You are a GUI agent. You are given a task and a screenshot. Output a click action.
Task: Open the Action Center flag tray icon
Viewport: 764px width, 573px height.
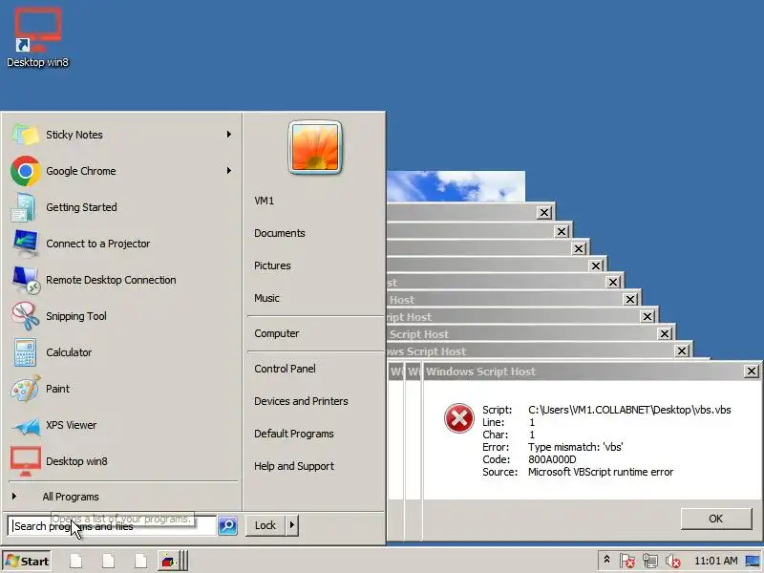click(x=627, y=561)
